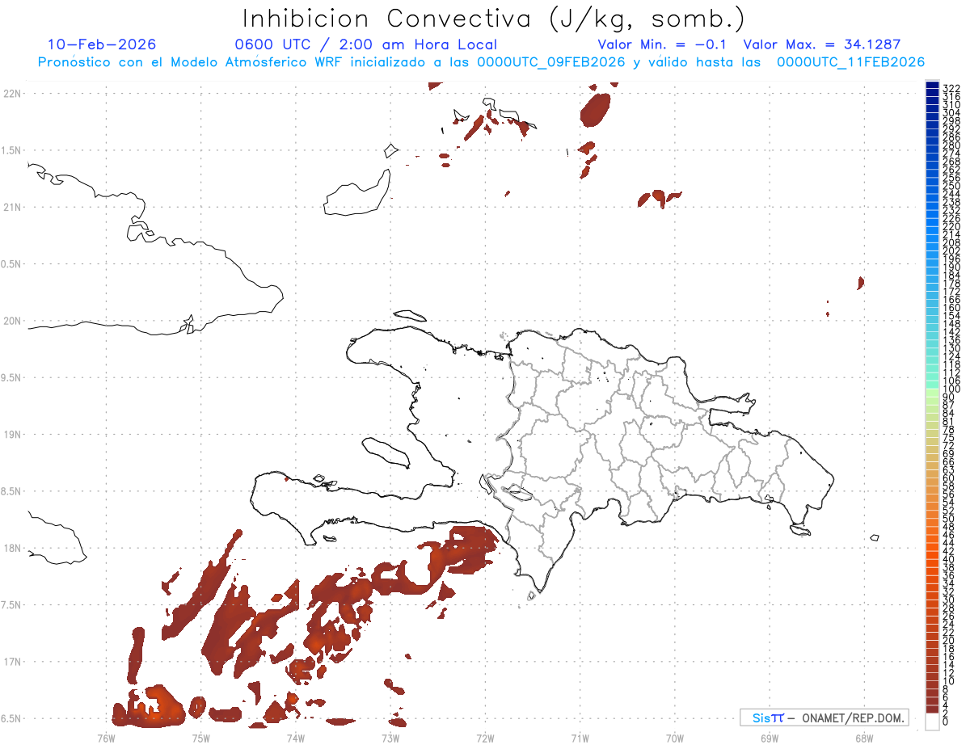Viewport: 970px width, 749px height.
Task: Click the "69W" longitude label
Action: pyautogui.click(x=769, y=738)
